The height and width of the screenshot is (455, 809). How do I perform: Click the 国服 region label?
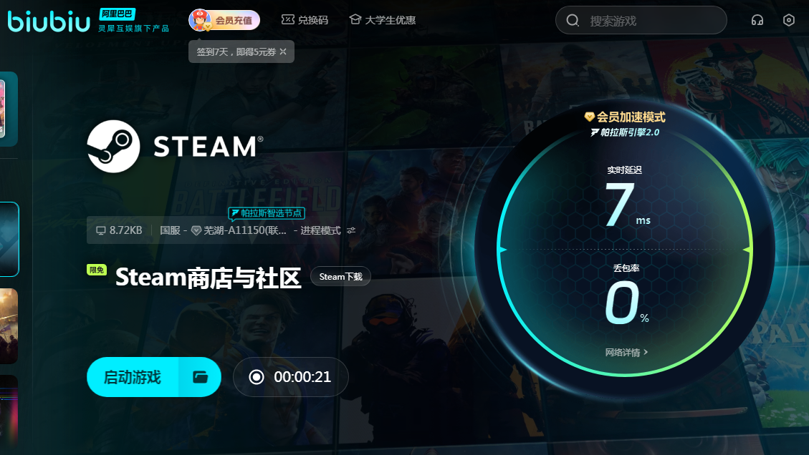point(170,230)
